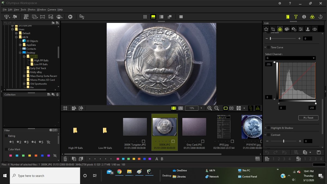Open the eye preview edit tab

pos(315,29)
